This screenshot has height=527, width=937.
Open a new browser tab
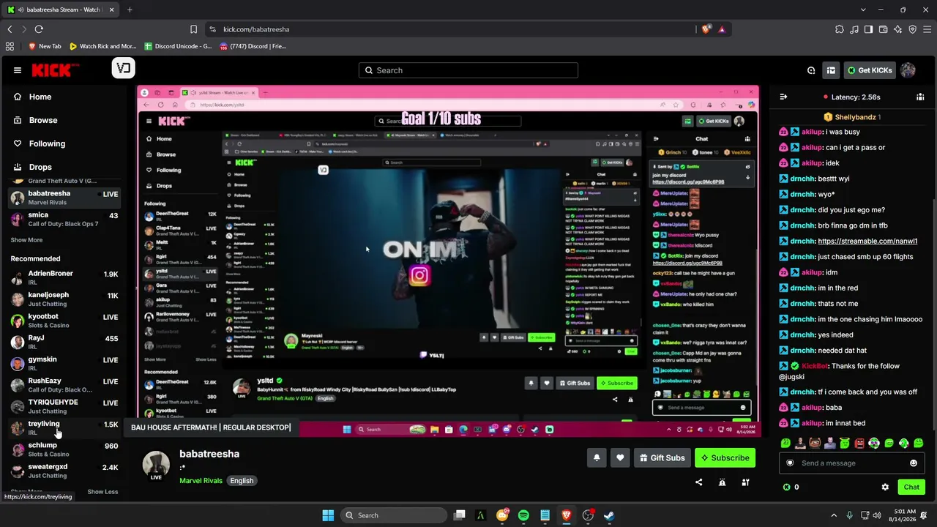(x=130, y=10)
